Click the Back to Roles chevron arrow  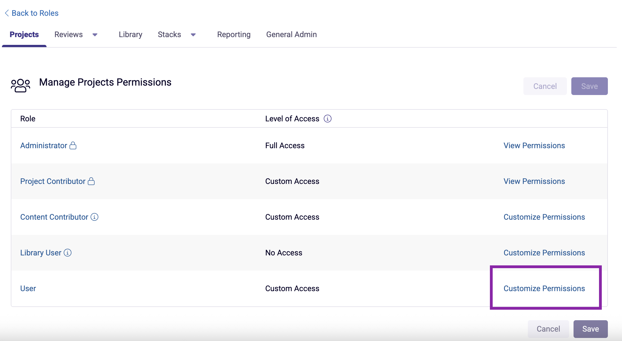point(7,13)
